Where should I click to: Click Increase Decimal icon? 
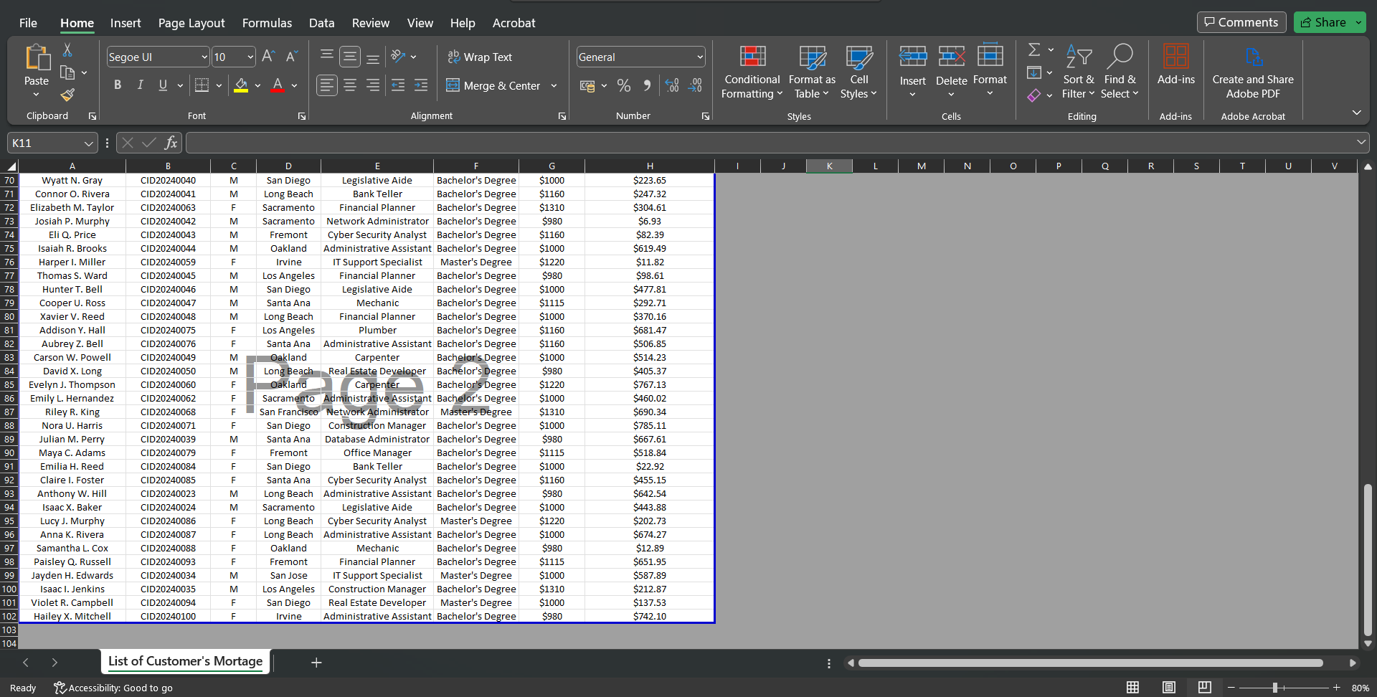[x=672, y=86]
